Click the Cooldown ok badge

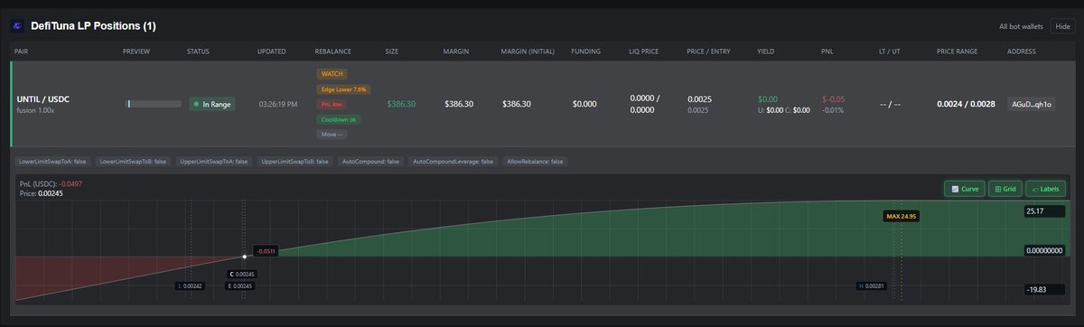[339, 119]
